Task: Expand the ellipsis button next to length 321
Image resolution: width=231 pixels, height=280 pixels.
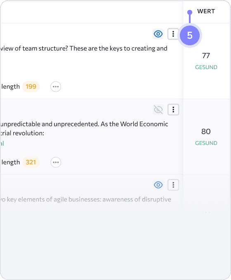Action: click(x=56, y=162)
